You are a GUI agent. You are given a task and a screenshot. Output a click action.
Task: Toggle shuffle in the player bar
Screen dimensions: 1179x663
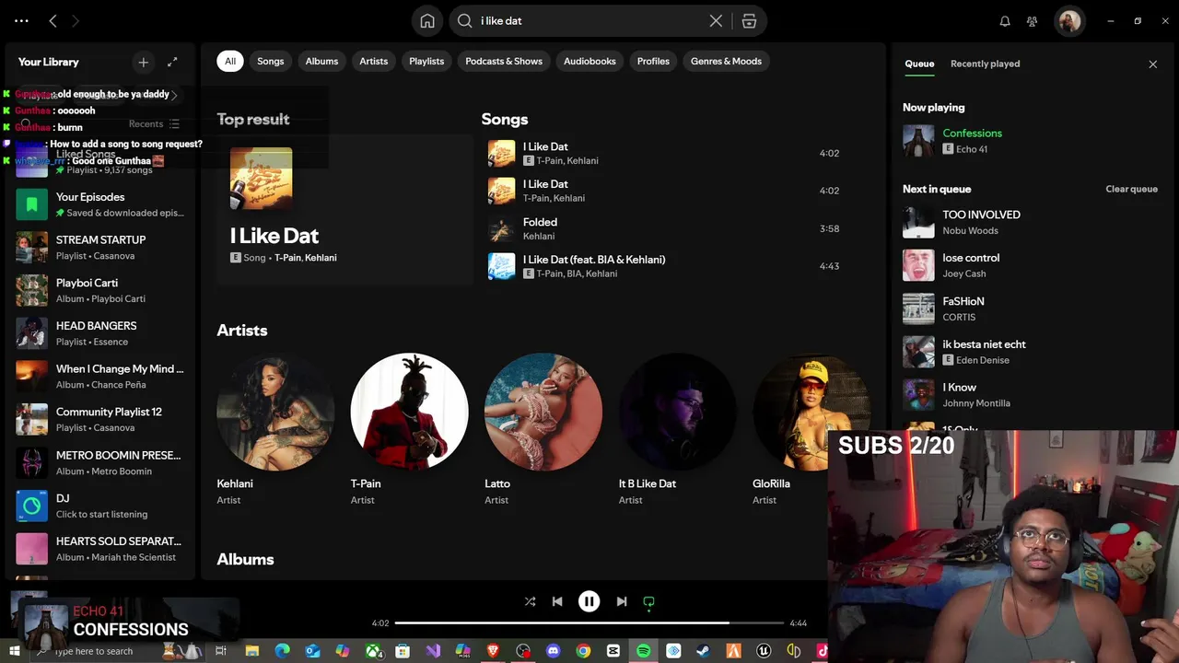(x=530, y=601)
